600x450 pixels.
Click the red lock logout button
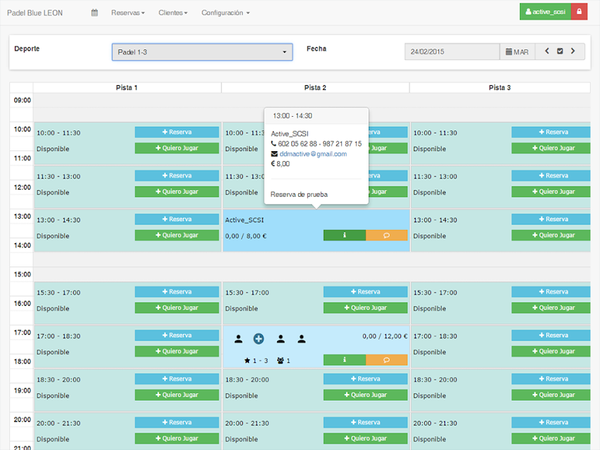coord(579,12)
